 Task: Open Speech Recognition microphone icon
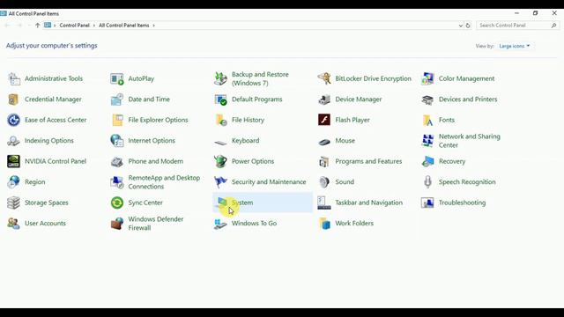click(x=427, y=182)
